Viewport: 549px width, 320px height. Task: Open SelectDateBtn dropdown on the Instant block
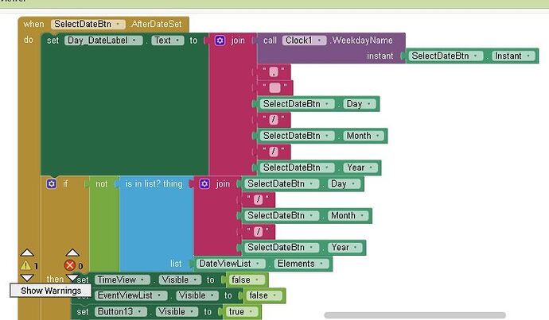[x=446, y=56]
